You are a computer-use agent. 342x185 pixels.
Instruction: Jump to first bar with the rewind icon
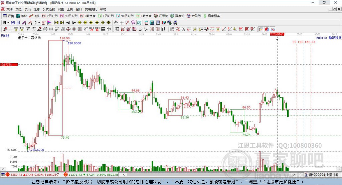tap(56, 23)
